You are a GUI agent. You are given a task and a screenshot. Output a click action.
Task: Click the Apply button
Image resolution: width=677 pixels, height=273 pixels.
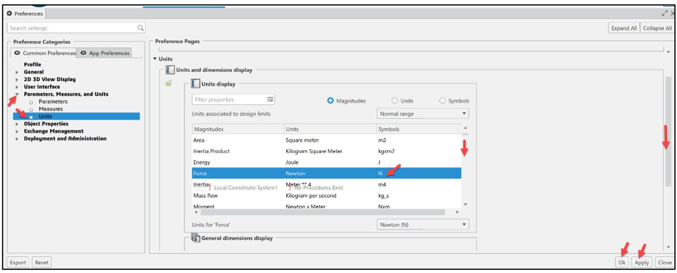click(x=642, y=262)
